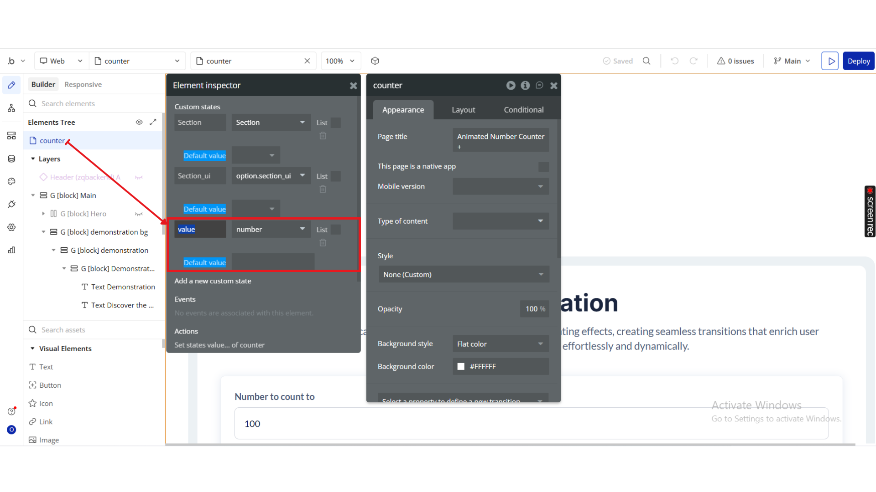
Task: Click the Logs chart icon in sidebar
Action: click(11, 250)
